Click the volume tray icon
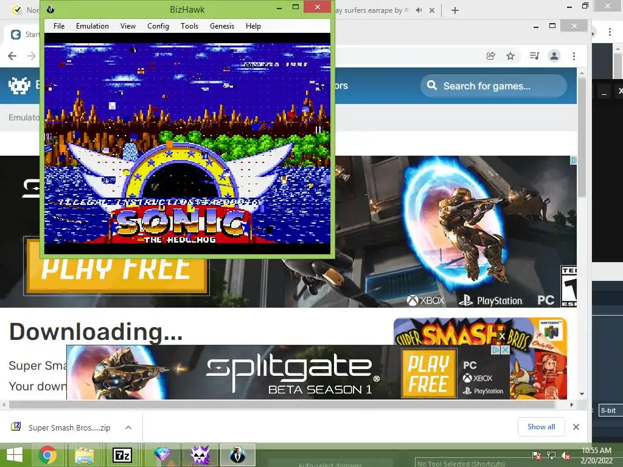The image size is (623, 467). (x=565, y=455)
